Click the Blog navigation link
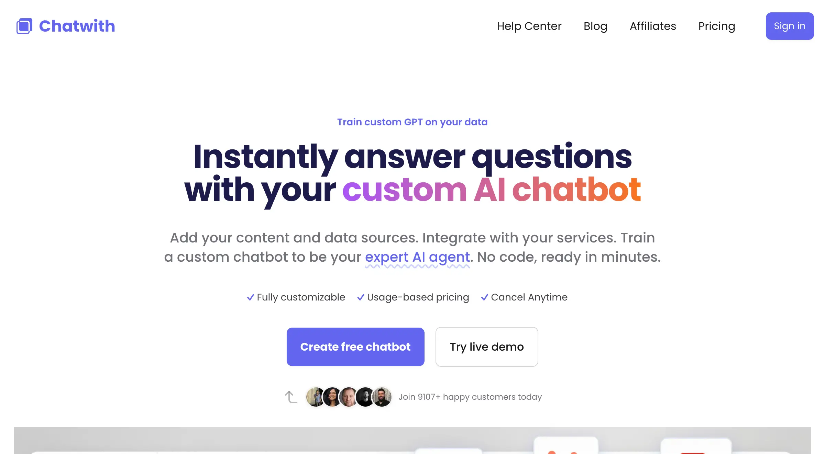Viewport: 825px width, 454px height. [595, 26]
